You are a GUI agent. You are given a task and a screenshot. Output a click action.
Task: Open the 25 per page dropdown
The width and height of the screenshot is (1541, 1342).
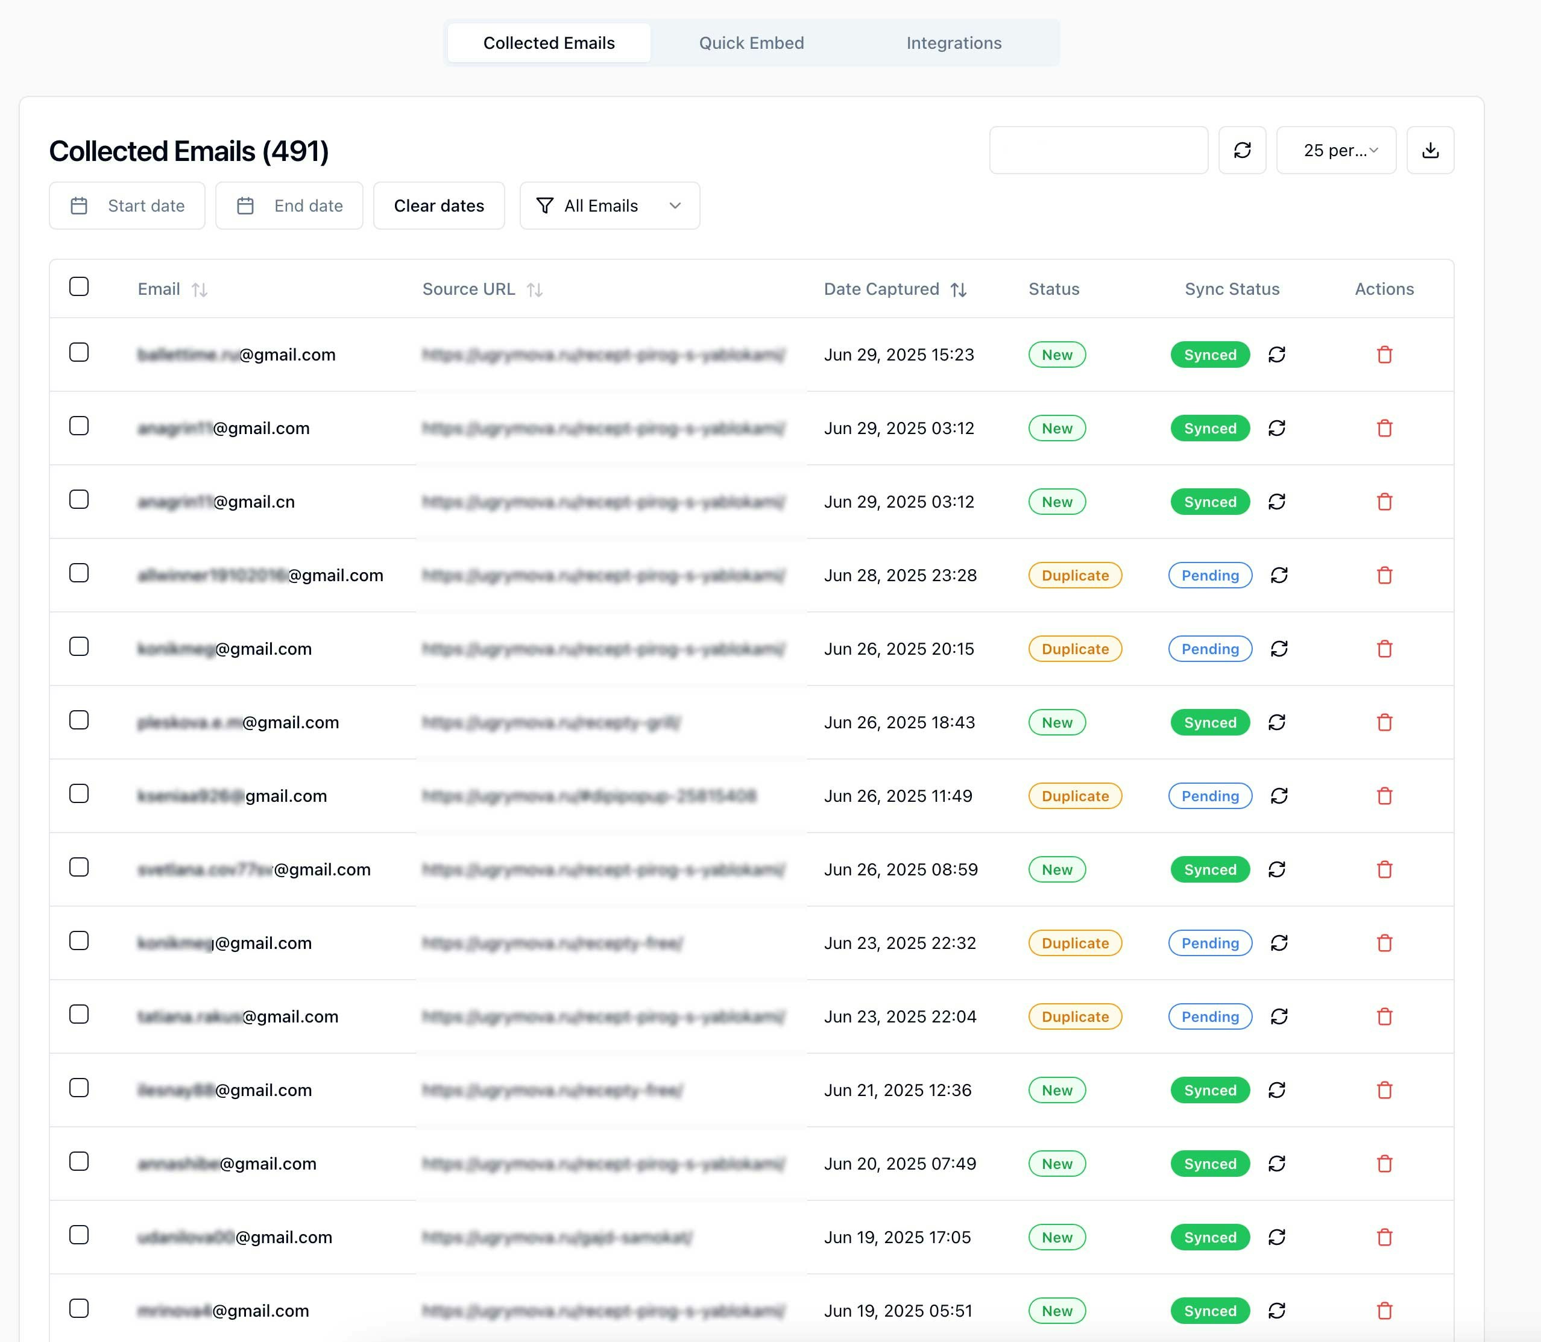coord(1335,150)
